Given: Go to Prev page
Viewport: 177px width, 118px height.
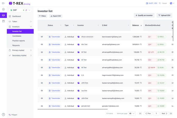Looking at the screenshot, I should pyautogui.click(x=148, y=113).
